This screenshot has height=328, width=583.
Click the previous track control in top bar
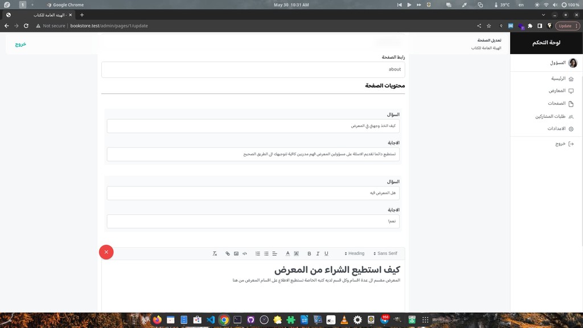399,5
